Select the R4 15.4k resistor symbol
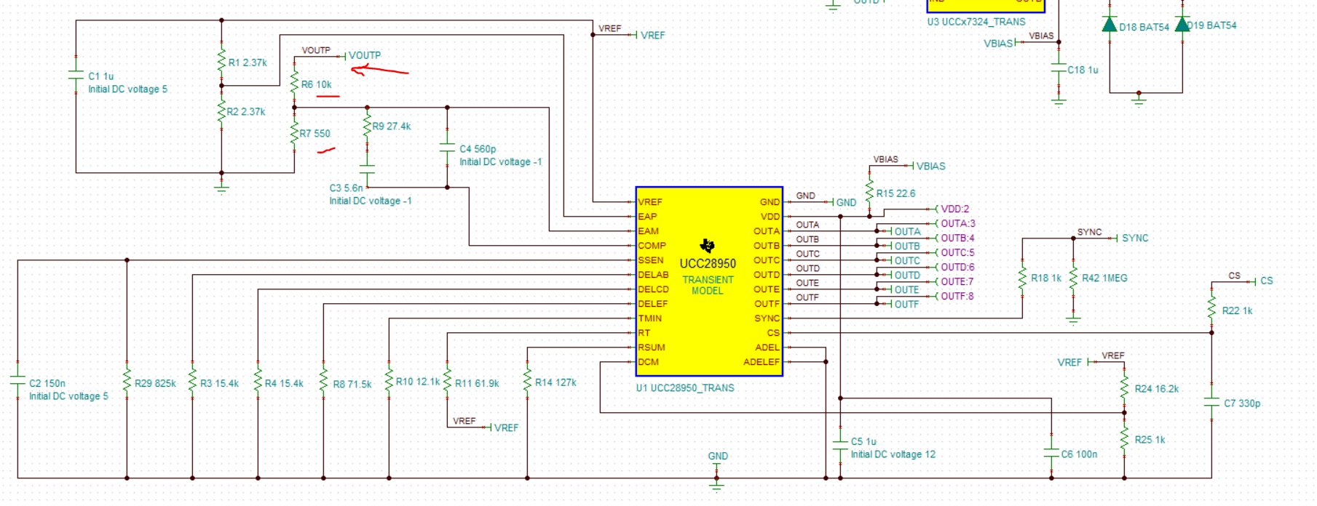 tap(258, 381)
